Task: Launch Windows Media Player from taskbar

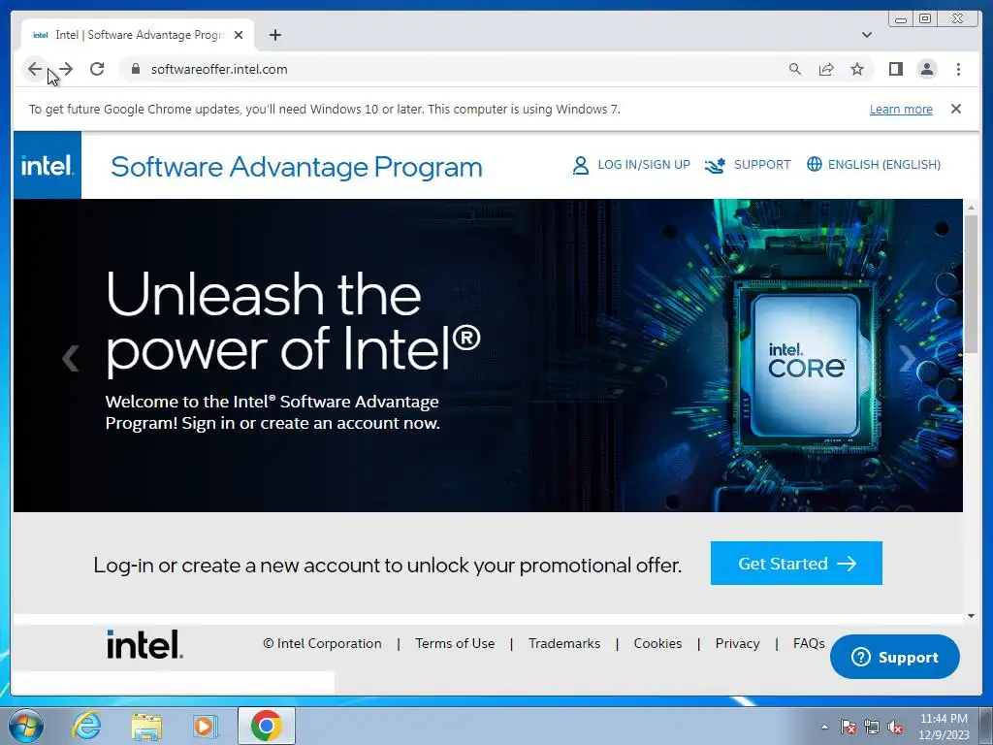Action: coord(205,726)
